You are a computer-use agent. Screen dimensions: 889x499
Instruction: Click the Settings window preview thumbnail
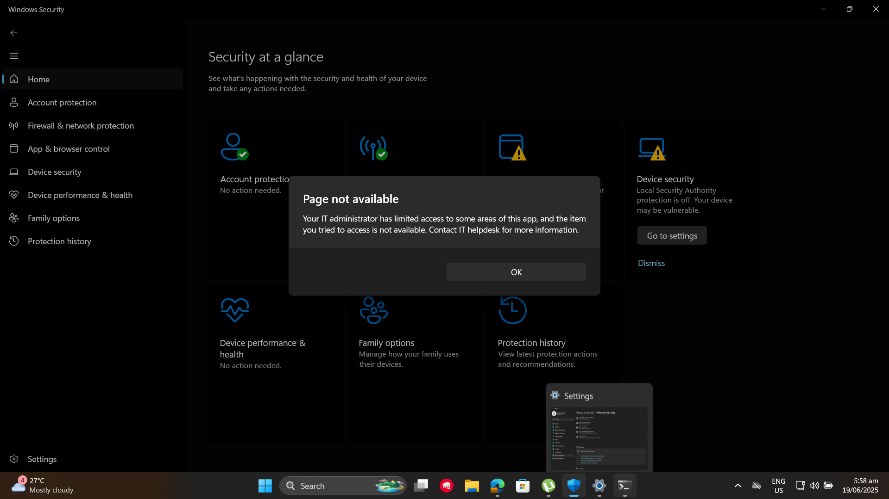pos(599,437)
